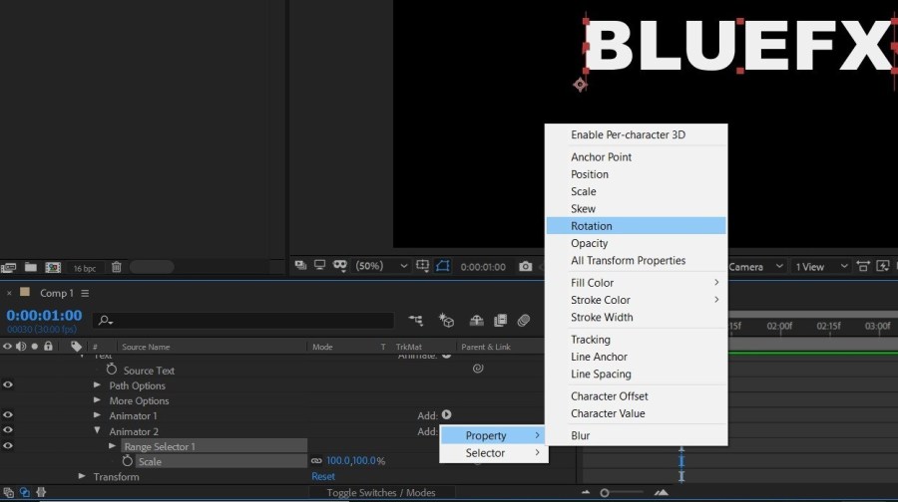898x502 pixels.
Task: Open 16 bpc color depth setting
Action: [x=85, y=268]
